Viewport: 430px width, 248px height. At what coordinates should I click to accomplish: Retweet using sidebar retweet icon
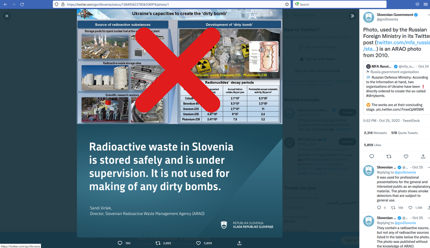pyautogui.click(x=389, y=156)
